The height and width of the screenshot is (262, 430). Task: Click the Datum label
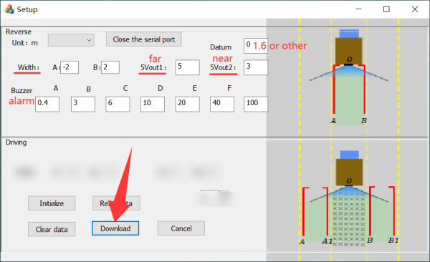221,47
